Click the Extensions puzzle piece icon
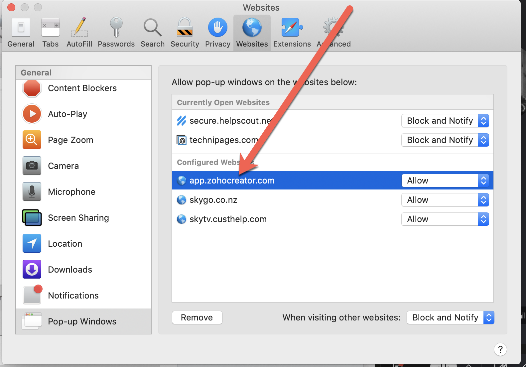The height and width of the screenshot is (367, 526). pyautogui.click(x=292, y=27)
